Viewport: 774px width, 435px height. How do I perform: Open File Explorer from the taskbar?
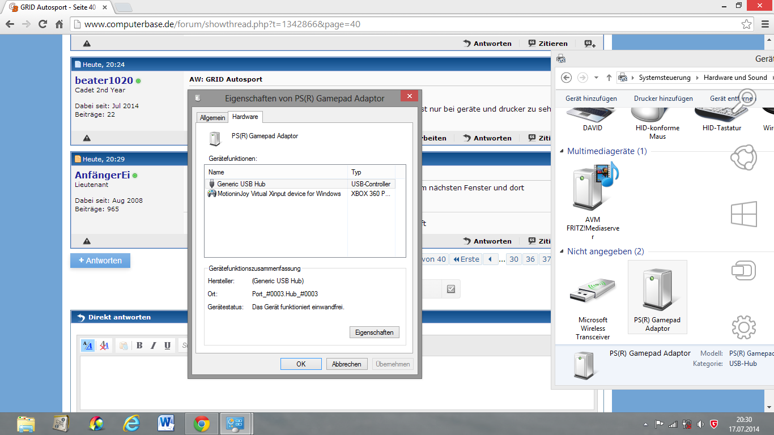click(x=27, y=424)
